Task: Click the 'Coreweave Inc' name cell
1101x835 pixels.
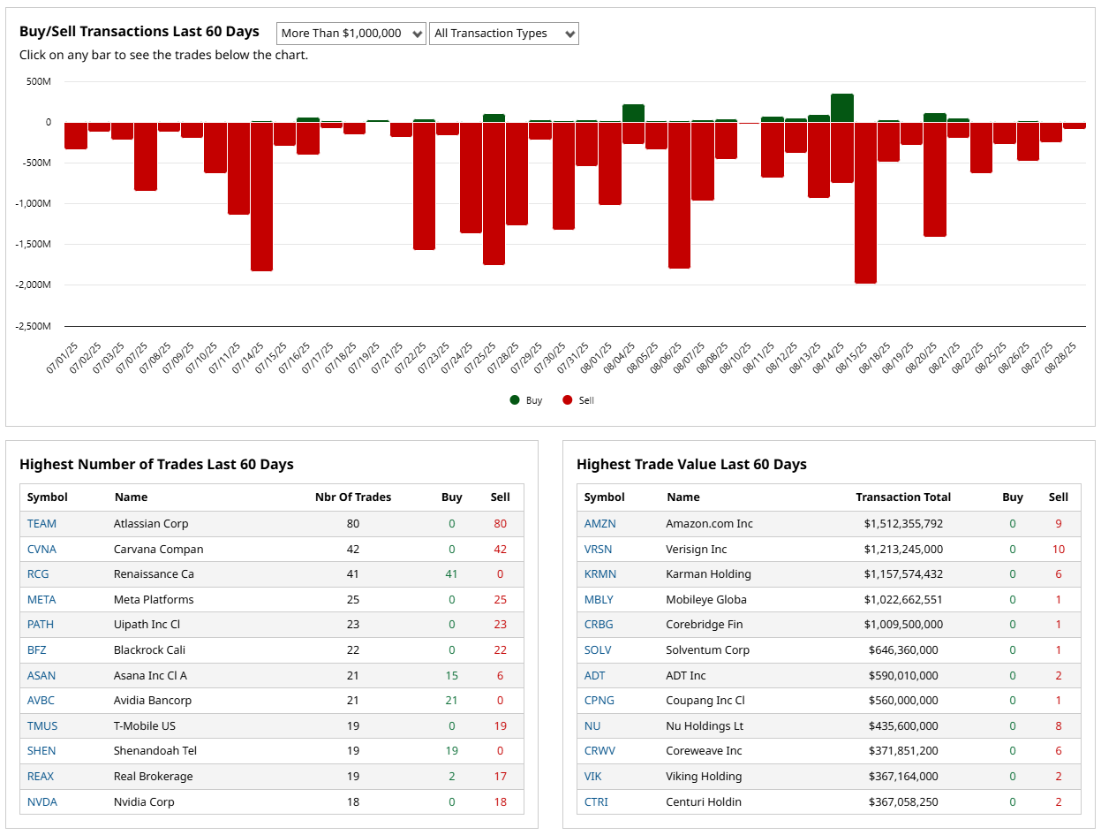Action: click(704, 751)
